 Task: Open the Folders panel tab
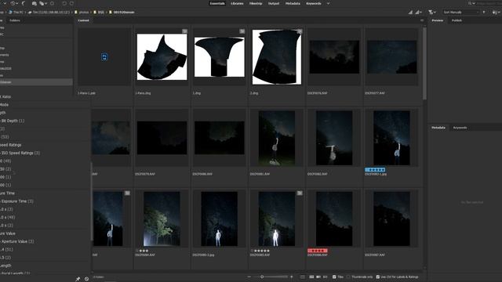pyautogui.click(x=14, y=20)
